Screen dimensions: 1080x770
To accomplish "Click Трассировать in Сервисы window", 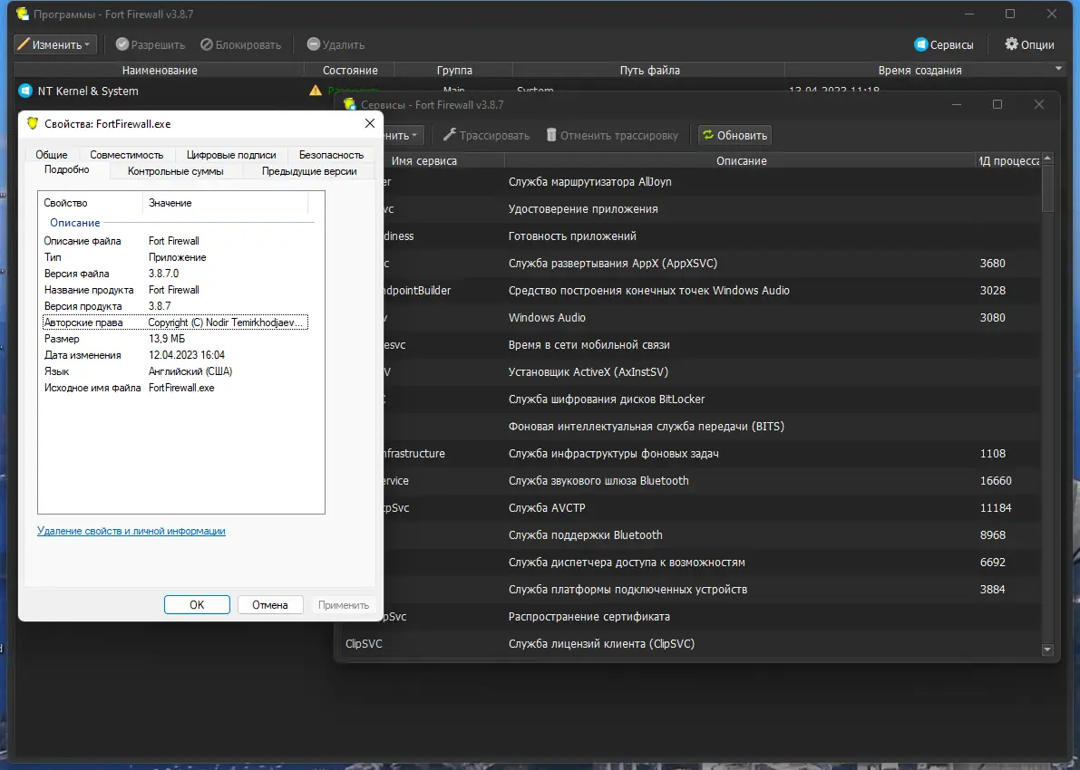I will coord(486,136).
